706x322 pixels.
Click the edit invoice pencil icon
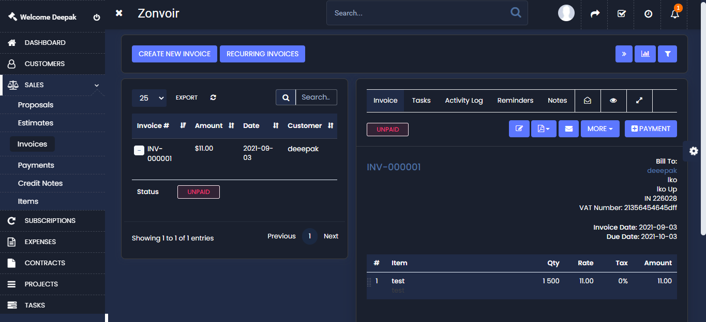[x=519, y=129]
